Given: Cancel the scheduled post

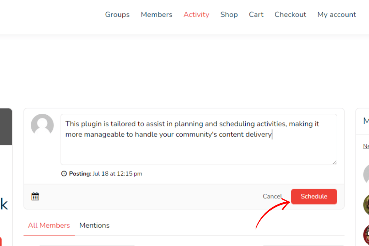Looking at the screenshot, I should click(x=272, y=196).
